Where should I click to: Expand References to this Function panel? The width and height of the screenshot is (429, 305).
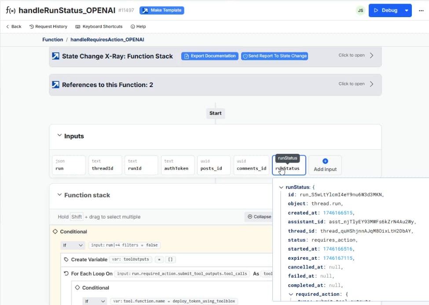click(x=371, y=84)
